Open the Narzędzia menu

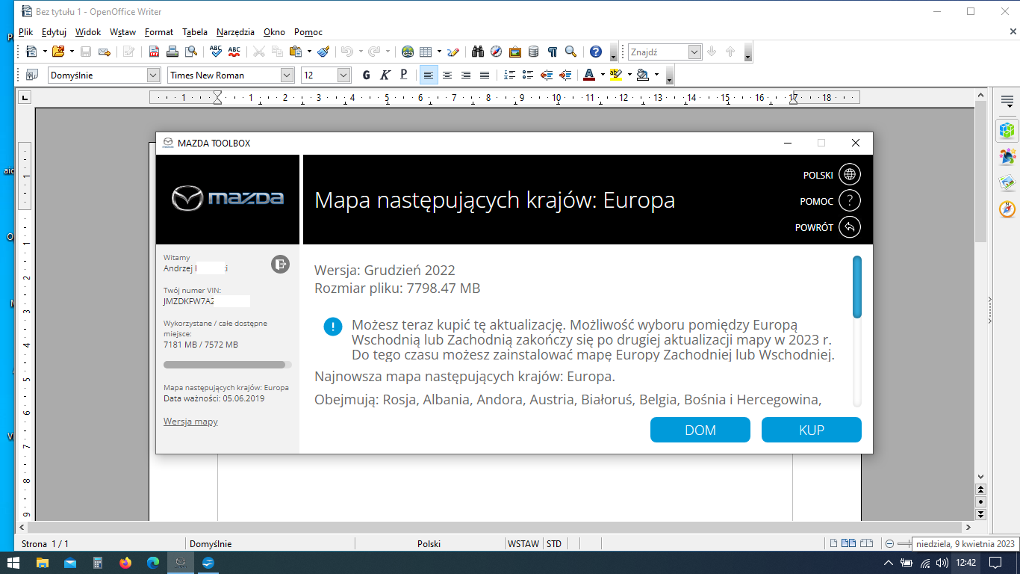(x=235, y=32)
